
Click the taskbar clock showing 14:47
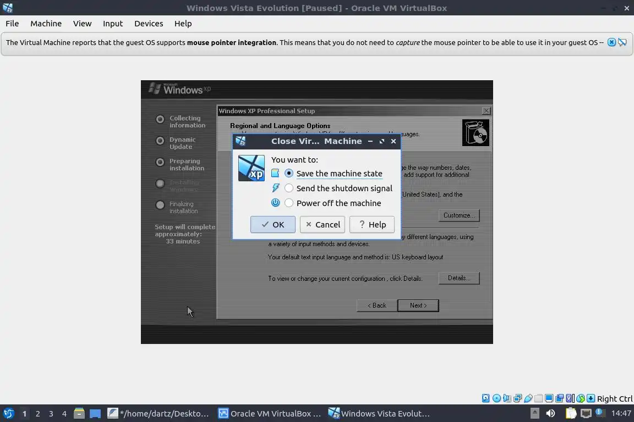621,413
